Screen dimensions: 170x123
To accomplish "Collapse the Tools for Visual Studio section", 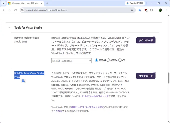I will coord(10,27).
